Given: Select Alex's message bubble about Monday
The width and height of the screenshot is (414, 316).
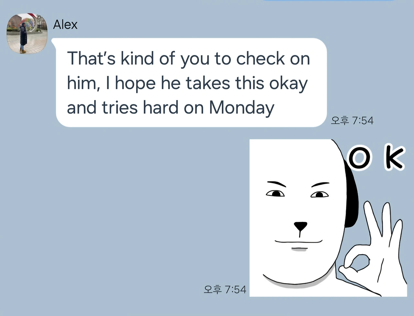Looking at the screenshot, I should click(x=191, y=83).
